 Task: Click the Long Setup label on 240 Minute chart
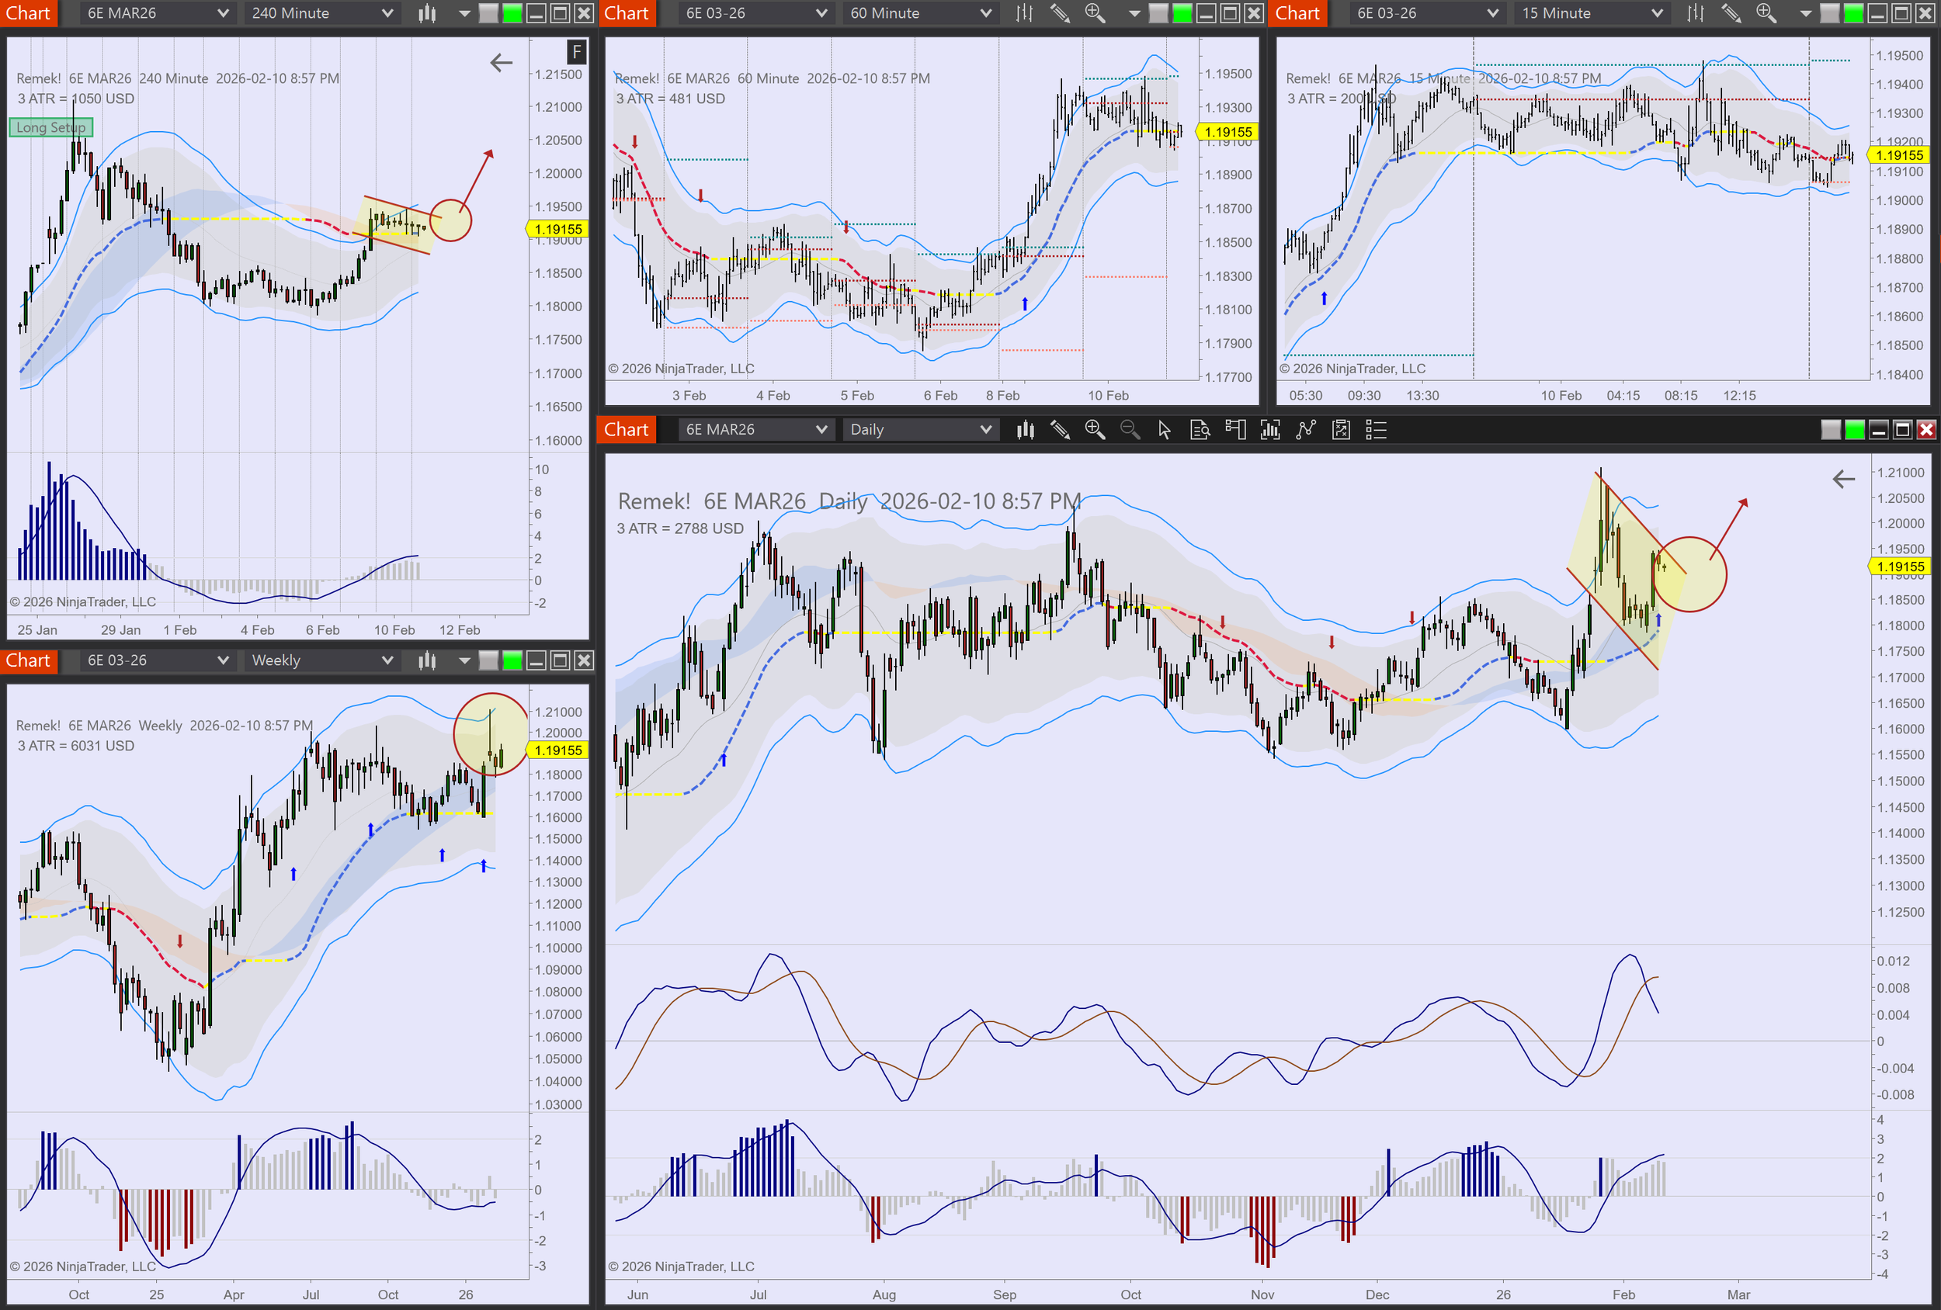51,128
